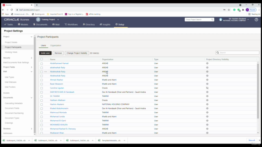Screen dimensions: 262x147
Task: Open the Khaled Abdulmoneim user link
Action: [59, 108]
